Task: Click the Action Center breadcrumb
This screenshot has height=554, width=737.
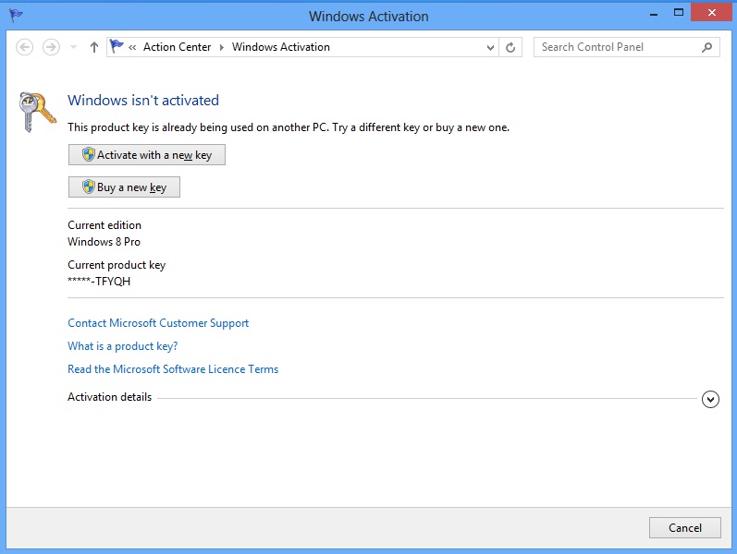Action: click(x=178, y=47)
